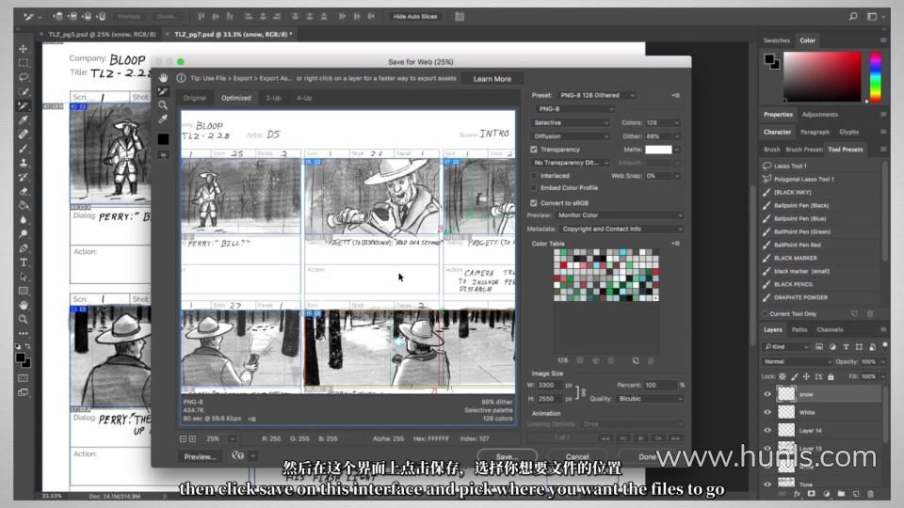Click the white Matte color swatch

(658, 150)
